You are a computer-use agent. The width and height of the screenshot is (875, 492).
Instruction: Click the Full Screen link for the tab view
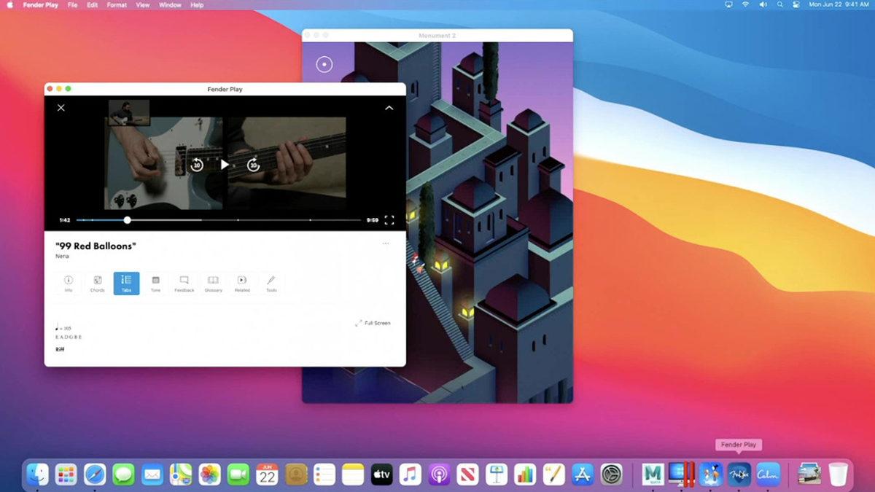coord(373,323)
